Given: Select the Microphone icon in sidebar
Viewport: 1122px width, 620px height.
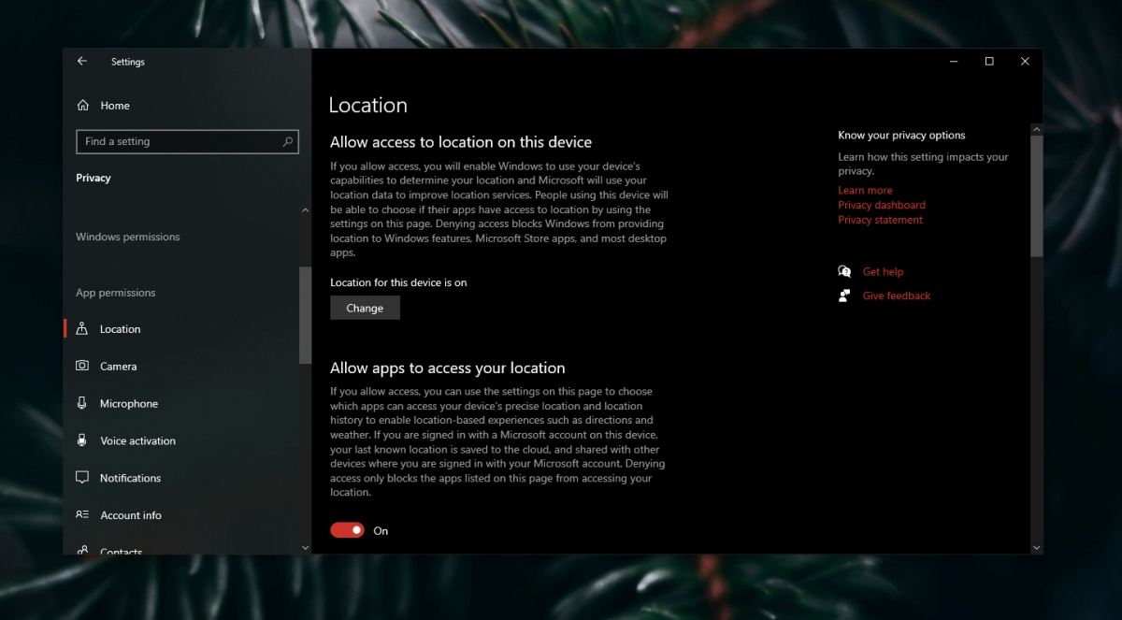Looking at the screenshot, I should [82, 403].
